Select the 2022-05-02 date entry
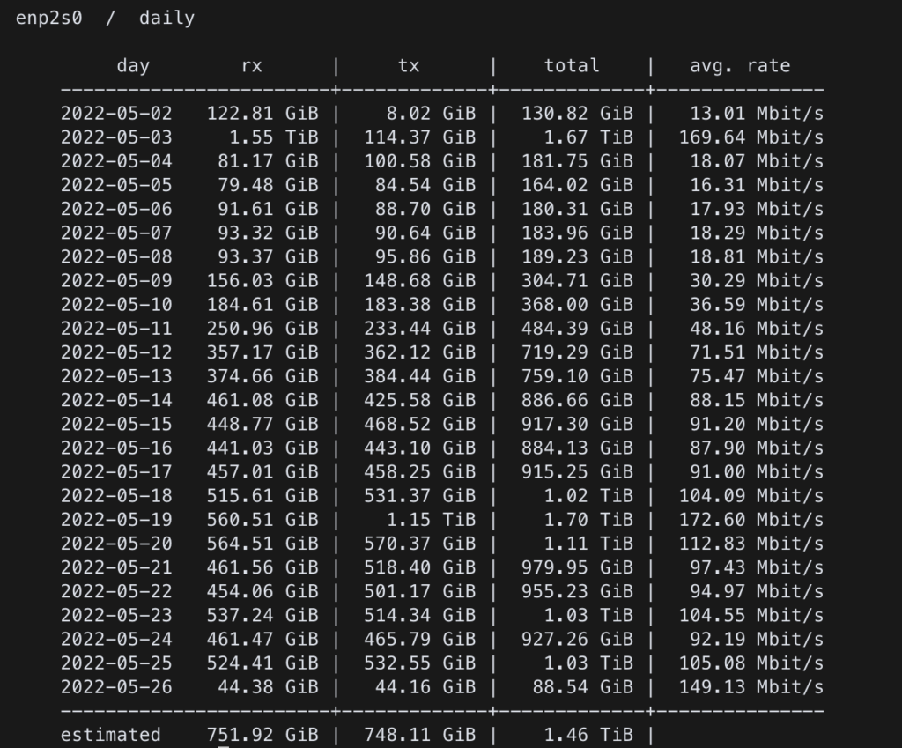This screenshot has height=748, width=902. point(116,114)
